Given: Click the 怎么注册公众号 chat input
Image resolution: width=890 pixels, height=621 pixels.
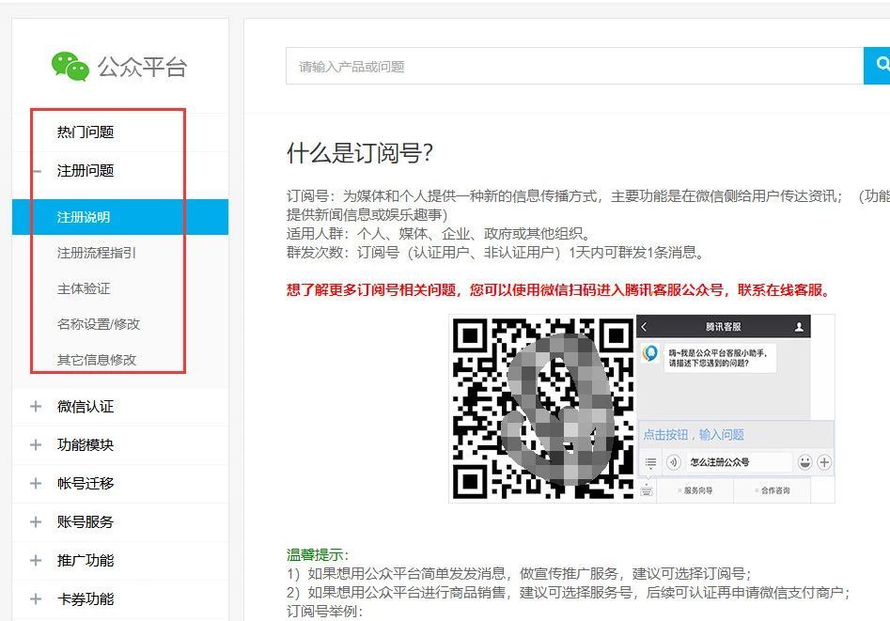Looking at the screenshot, I should tap(739, 462).
